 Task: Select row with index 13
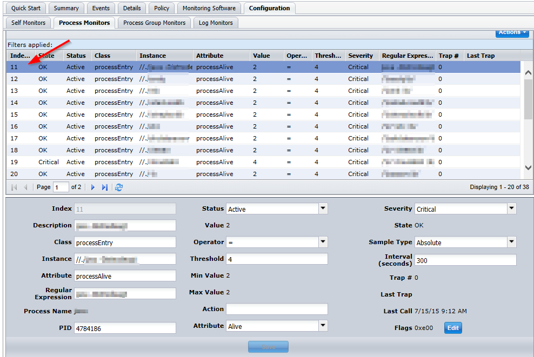click(x=263, y=91)
